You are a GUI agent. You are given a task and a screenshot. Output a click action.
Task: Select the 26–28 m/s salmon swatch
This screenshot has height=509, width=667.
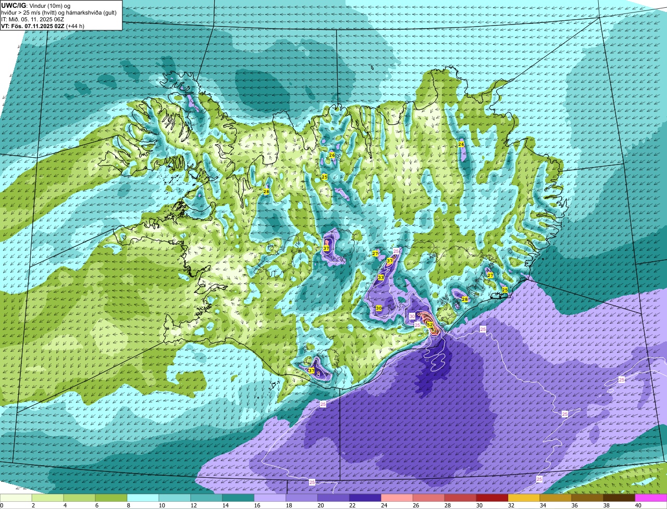tap(430, 498)
